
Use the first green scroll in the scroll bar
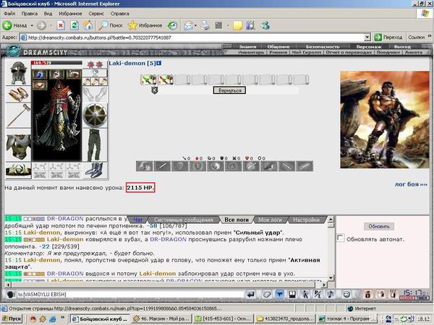tap(148, 79)
